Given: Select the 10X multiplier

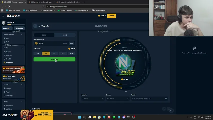Looking at the screenshot, I should click(x=63, y=53).
